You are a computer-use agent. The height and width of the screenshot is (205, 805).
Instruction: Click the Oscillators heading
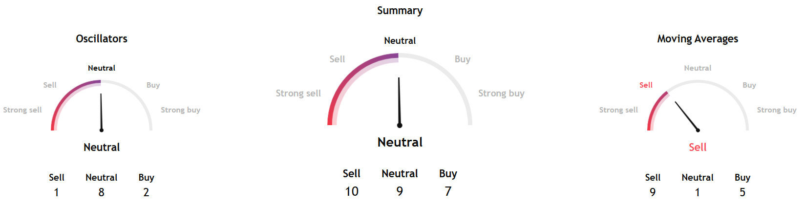point(102,39)
